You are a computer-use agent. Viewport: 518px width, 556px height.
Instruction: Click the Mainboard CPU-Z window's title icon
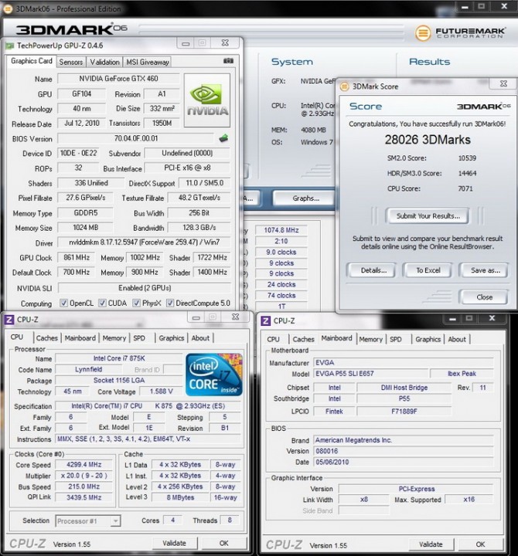tap(265, 320)
